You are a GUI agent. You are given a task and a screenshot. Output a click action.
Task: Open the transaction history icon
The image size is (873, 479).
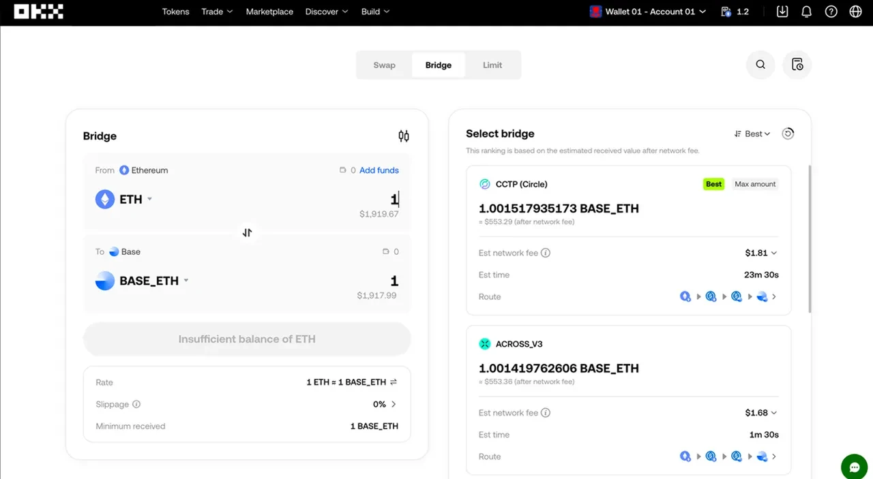[x=797, y=65]
